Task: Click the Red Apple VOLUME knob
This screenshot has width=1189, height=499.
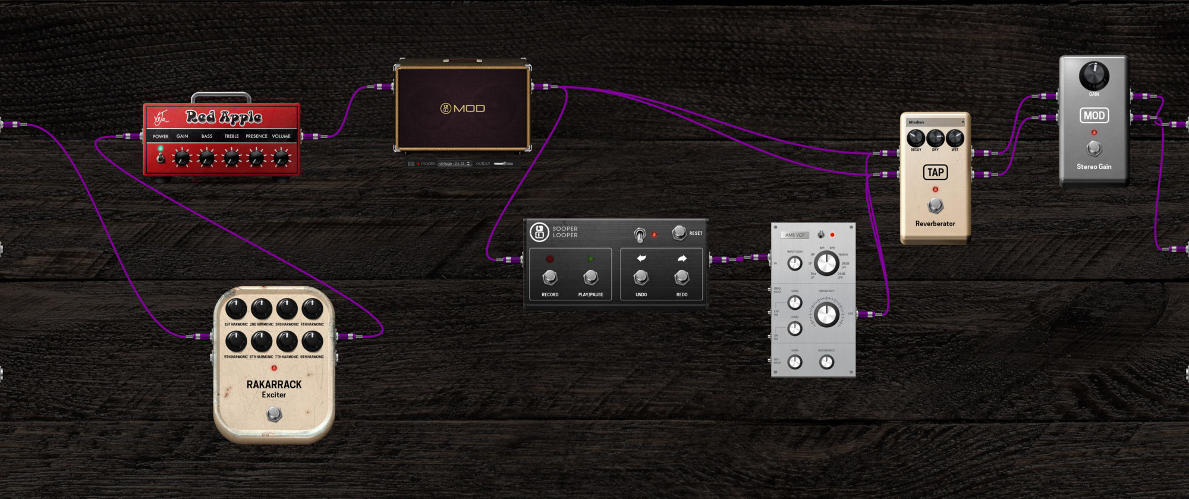Action: [281, 158]
